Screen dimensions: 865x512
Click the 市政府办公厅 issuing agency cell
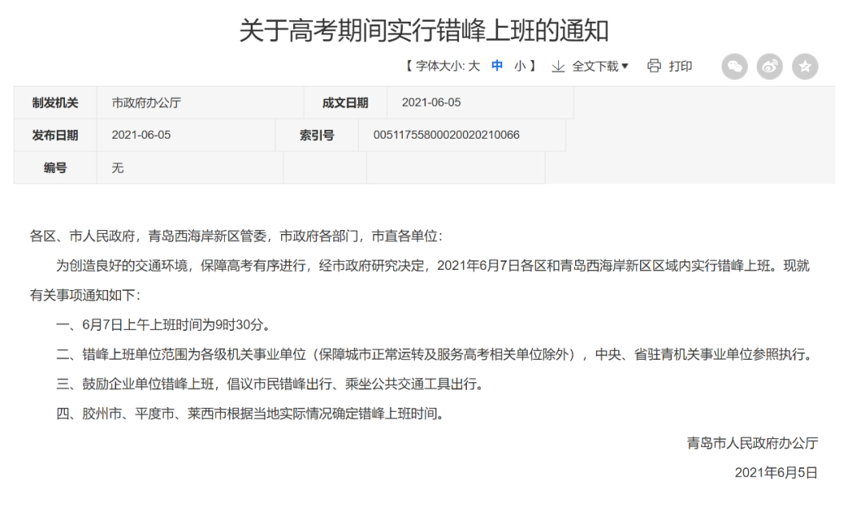click(147, 103)
